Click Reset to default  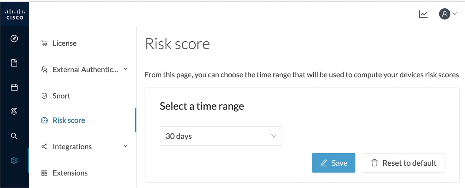(x=404, y=163)
